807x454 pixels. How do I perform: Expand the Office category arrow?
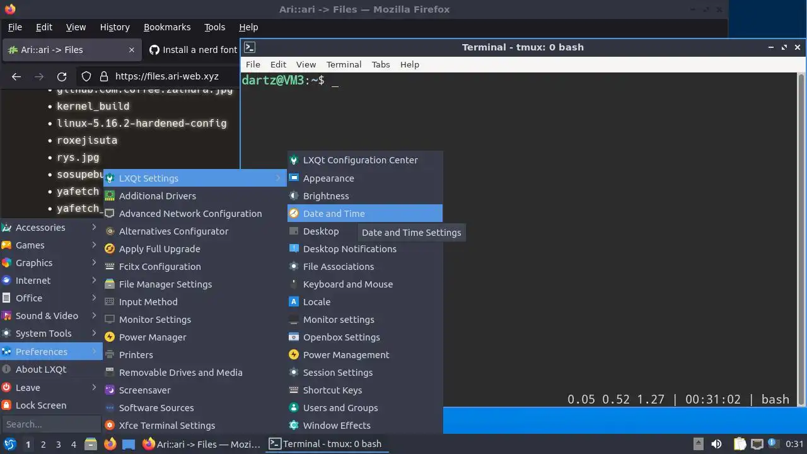[94, 298]
